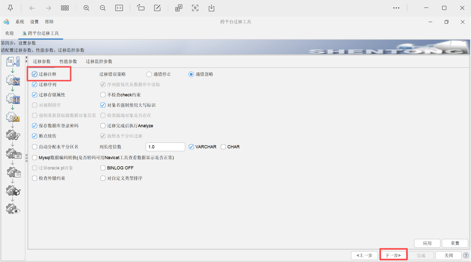Click the 列长度倍数 input field

tap(165, 147)
